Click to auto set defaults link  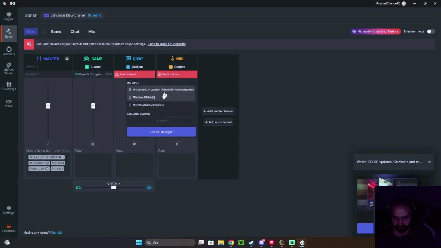click(167, 44)
